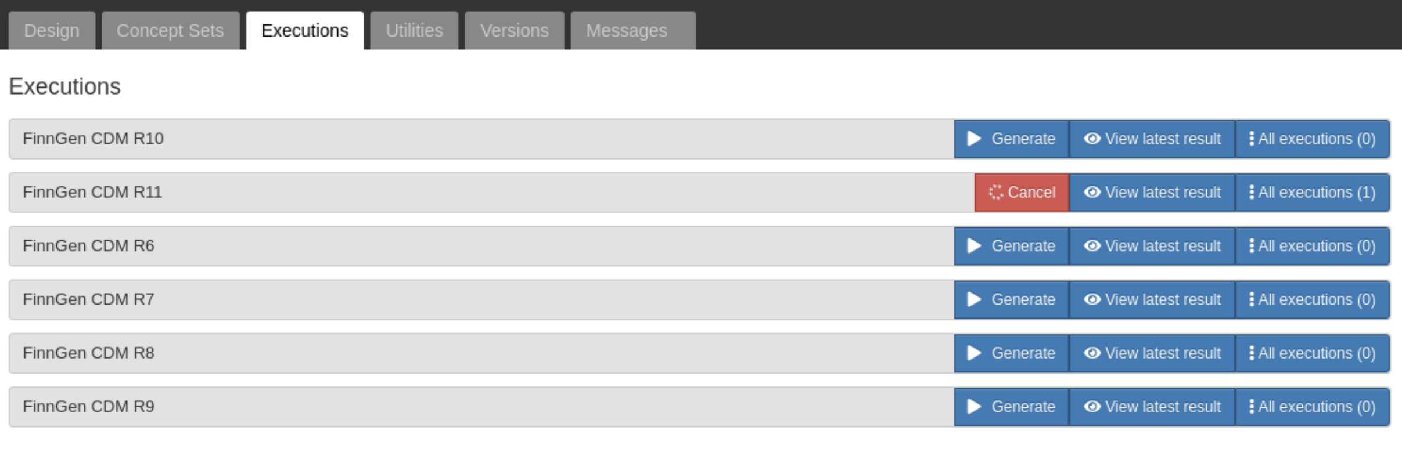
Task: Switch to the Concept Sets tab
Action: coord(170,30)
